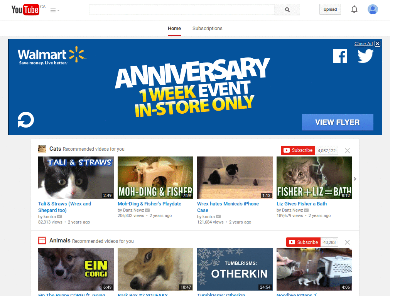The height and width of the screenshot is (296, 395).
Task: Switch to the Home tab
Action: (174, 29)
